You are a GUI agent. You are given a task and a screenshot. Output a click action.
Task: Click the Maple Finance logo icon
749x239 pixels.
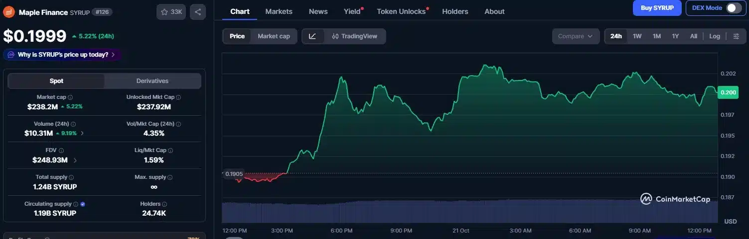pos(9,12)
